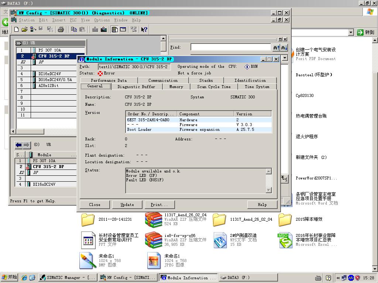This screenshot has height=283, width=378.
Task: Click the New station toolbar icon
Action: [x=16, y=29]
